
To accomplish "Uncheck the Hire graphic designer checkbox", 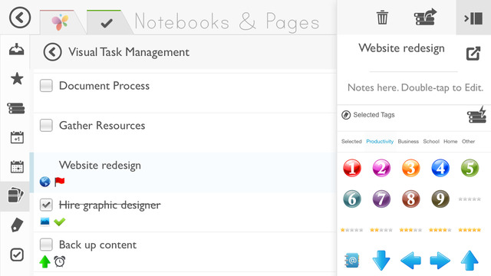I will pos(46,205).
